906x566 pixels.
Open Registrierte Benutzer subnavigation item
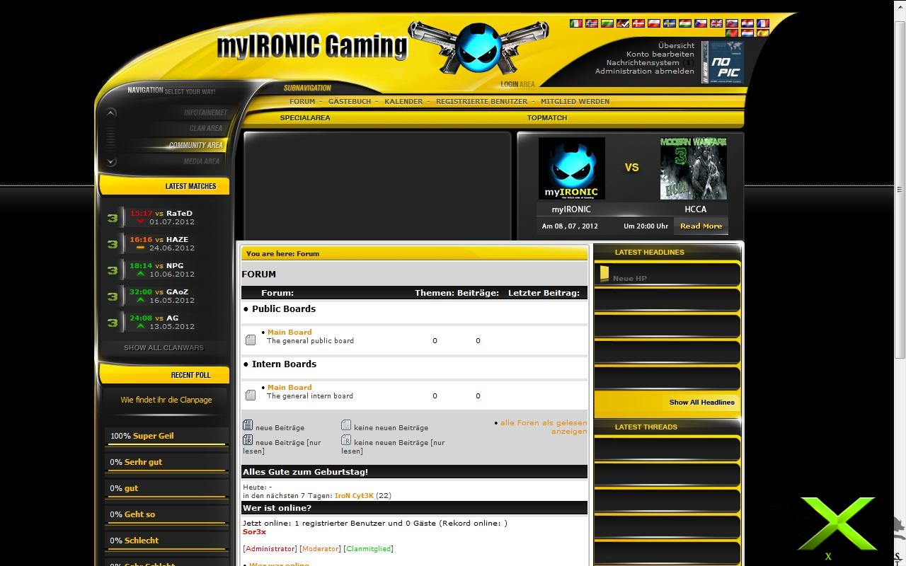coord(481,101)
